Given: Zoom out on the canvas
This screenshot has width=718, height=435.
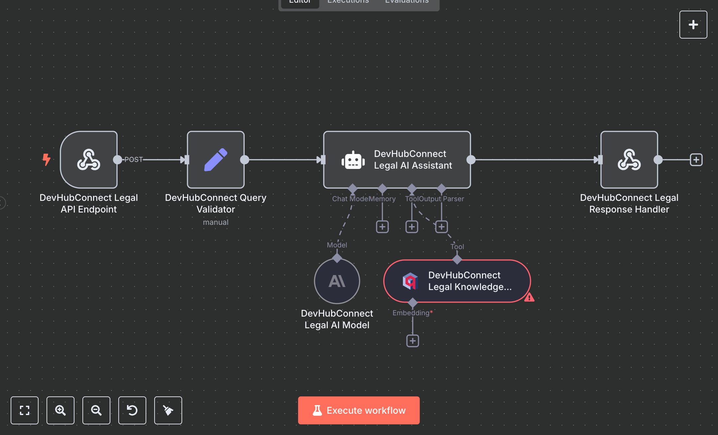Looking at the screenshot, I should coord(96,410).
